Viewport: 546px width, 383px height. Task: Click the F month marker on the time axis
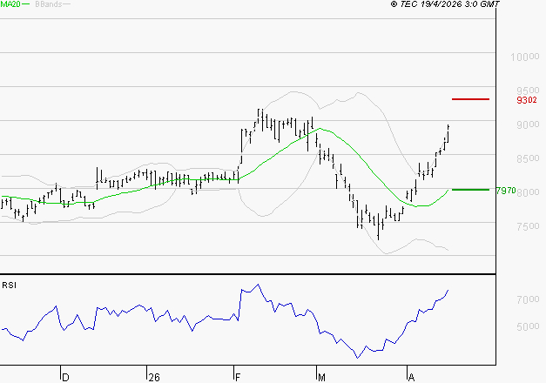pyautogui.click(x=238, y=378)
